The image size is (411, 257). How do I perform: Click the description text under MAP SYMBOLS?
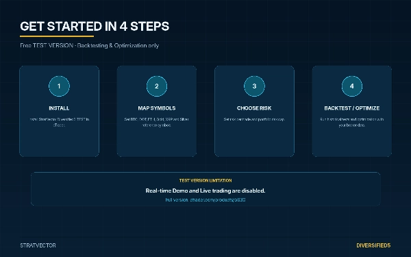(156, 122)
